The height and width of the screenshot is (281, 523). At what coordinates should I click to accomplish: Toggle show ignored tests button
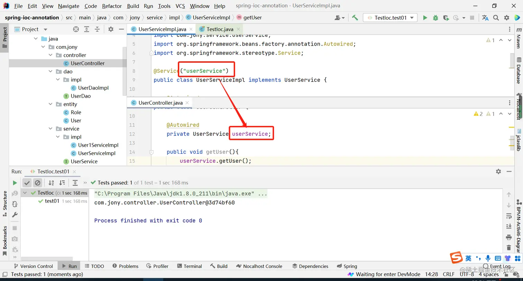tap(38, 183)
